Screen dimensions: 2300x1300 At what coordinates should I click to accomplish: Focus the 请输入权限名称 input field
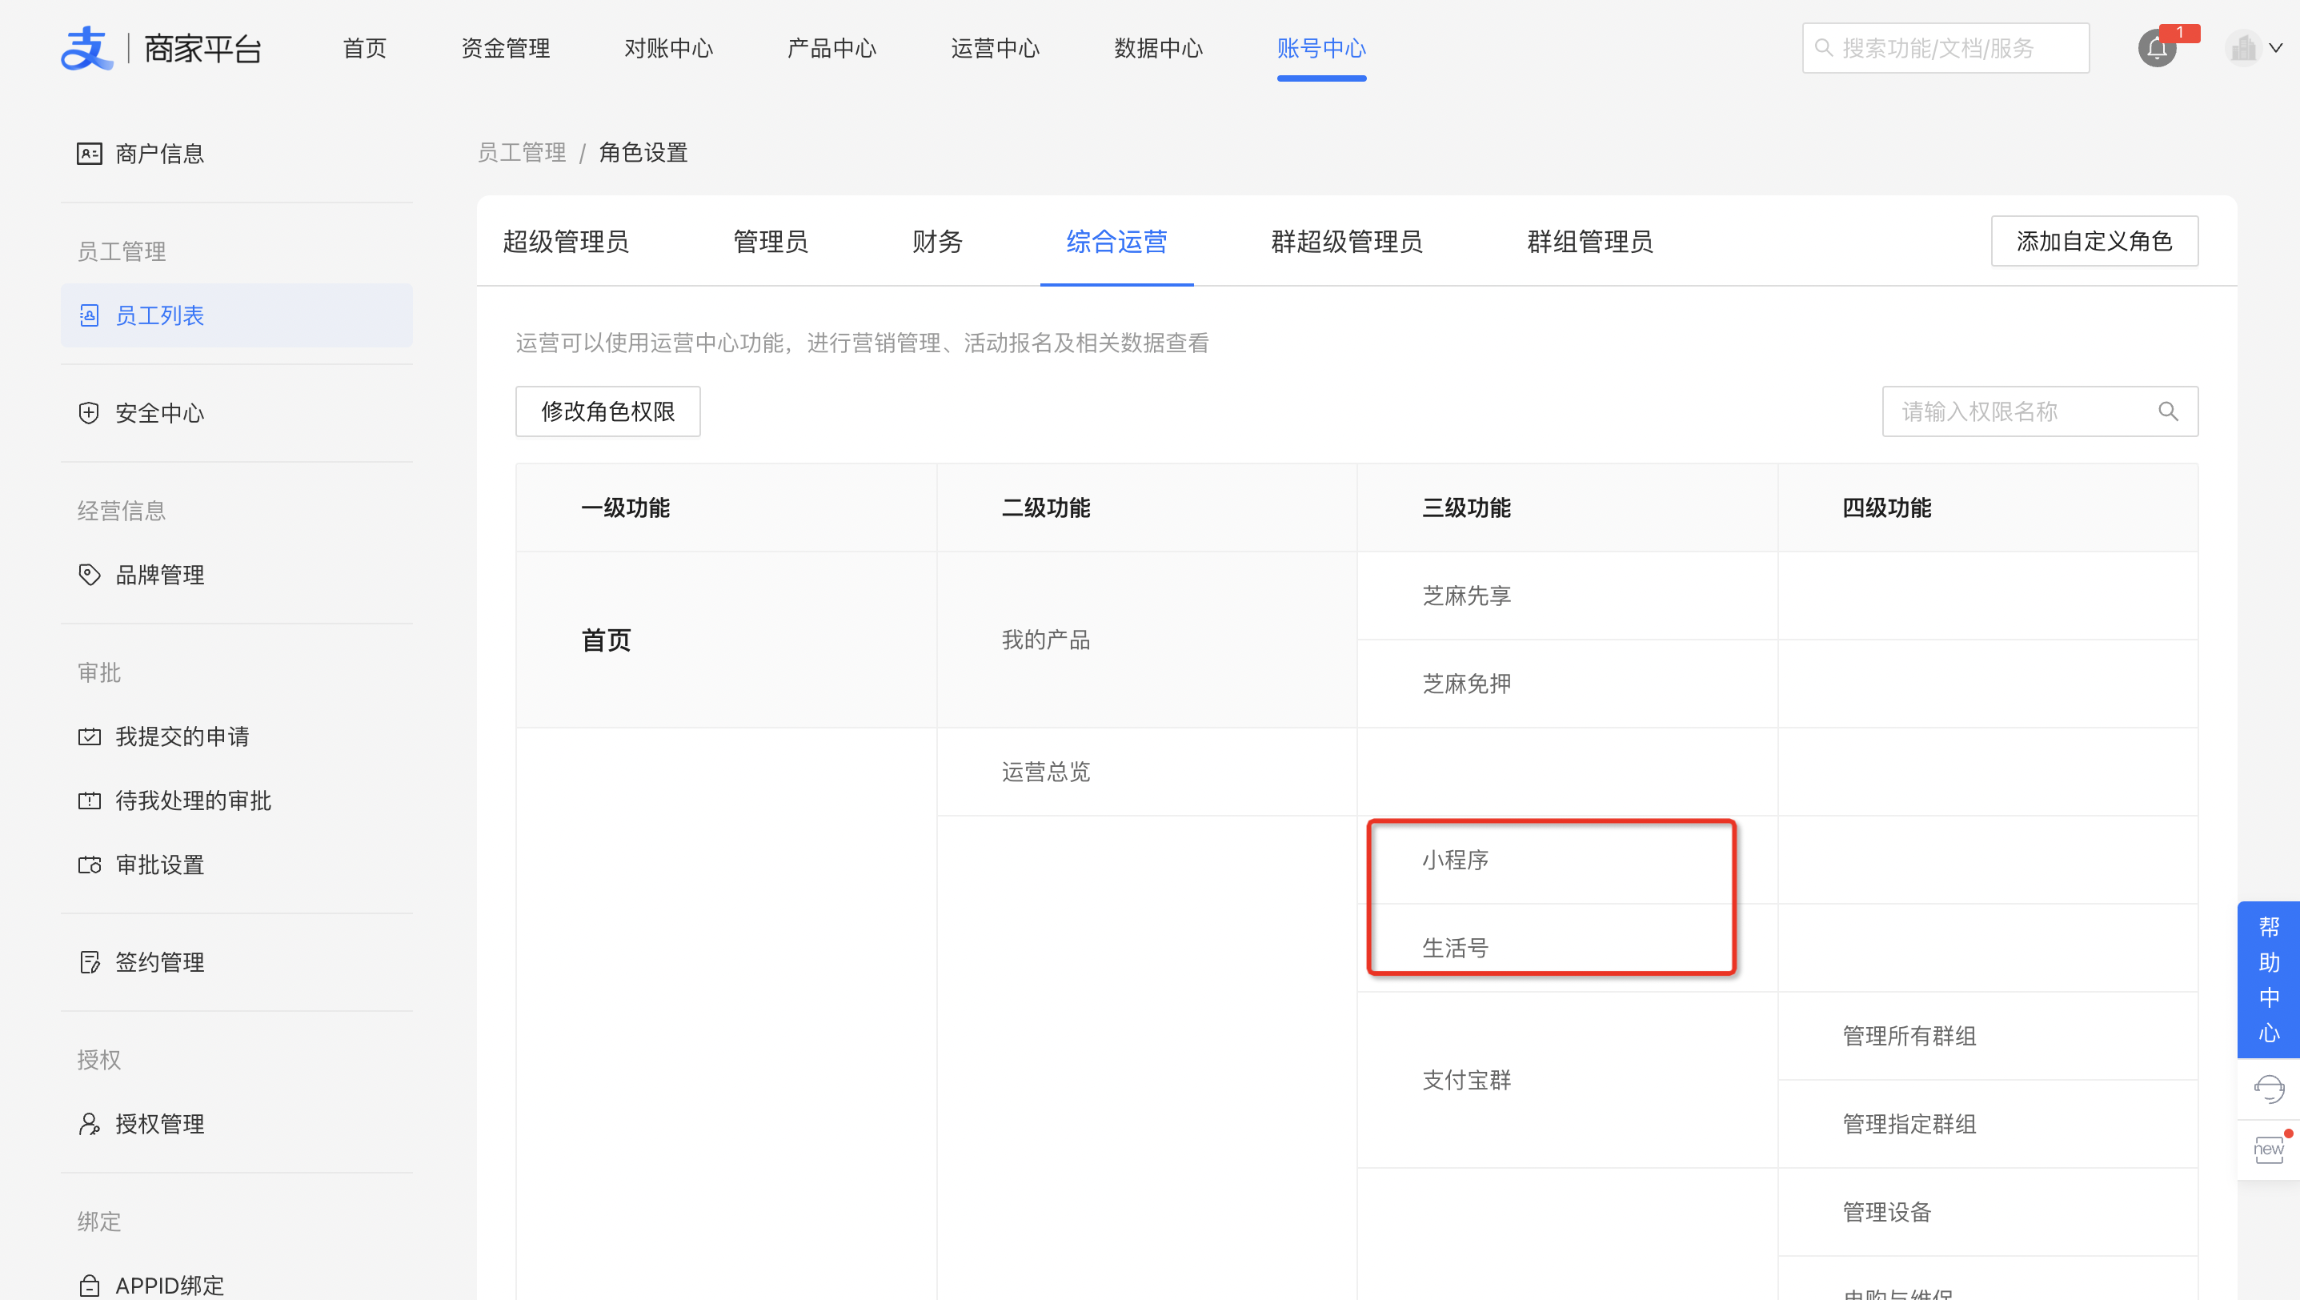tap(2040, 411)
